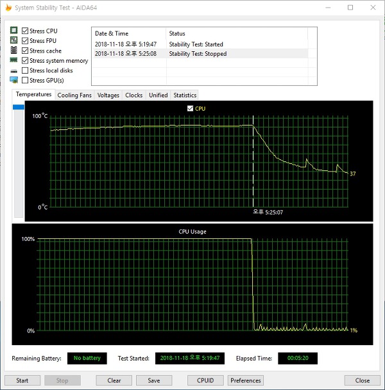Click the Test Started time field
Image resolution: width=385 pixels, height=390 pixels.
(190, 358)
